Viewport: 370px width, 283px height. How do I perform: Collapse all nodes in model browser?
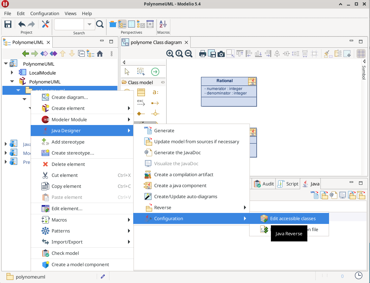[x=82, y=54]
